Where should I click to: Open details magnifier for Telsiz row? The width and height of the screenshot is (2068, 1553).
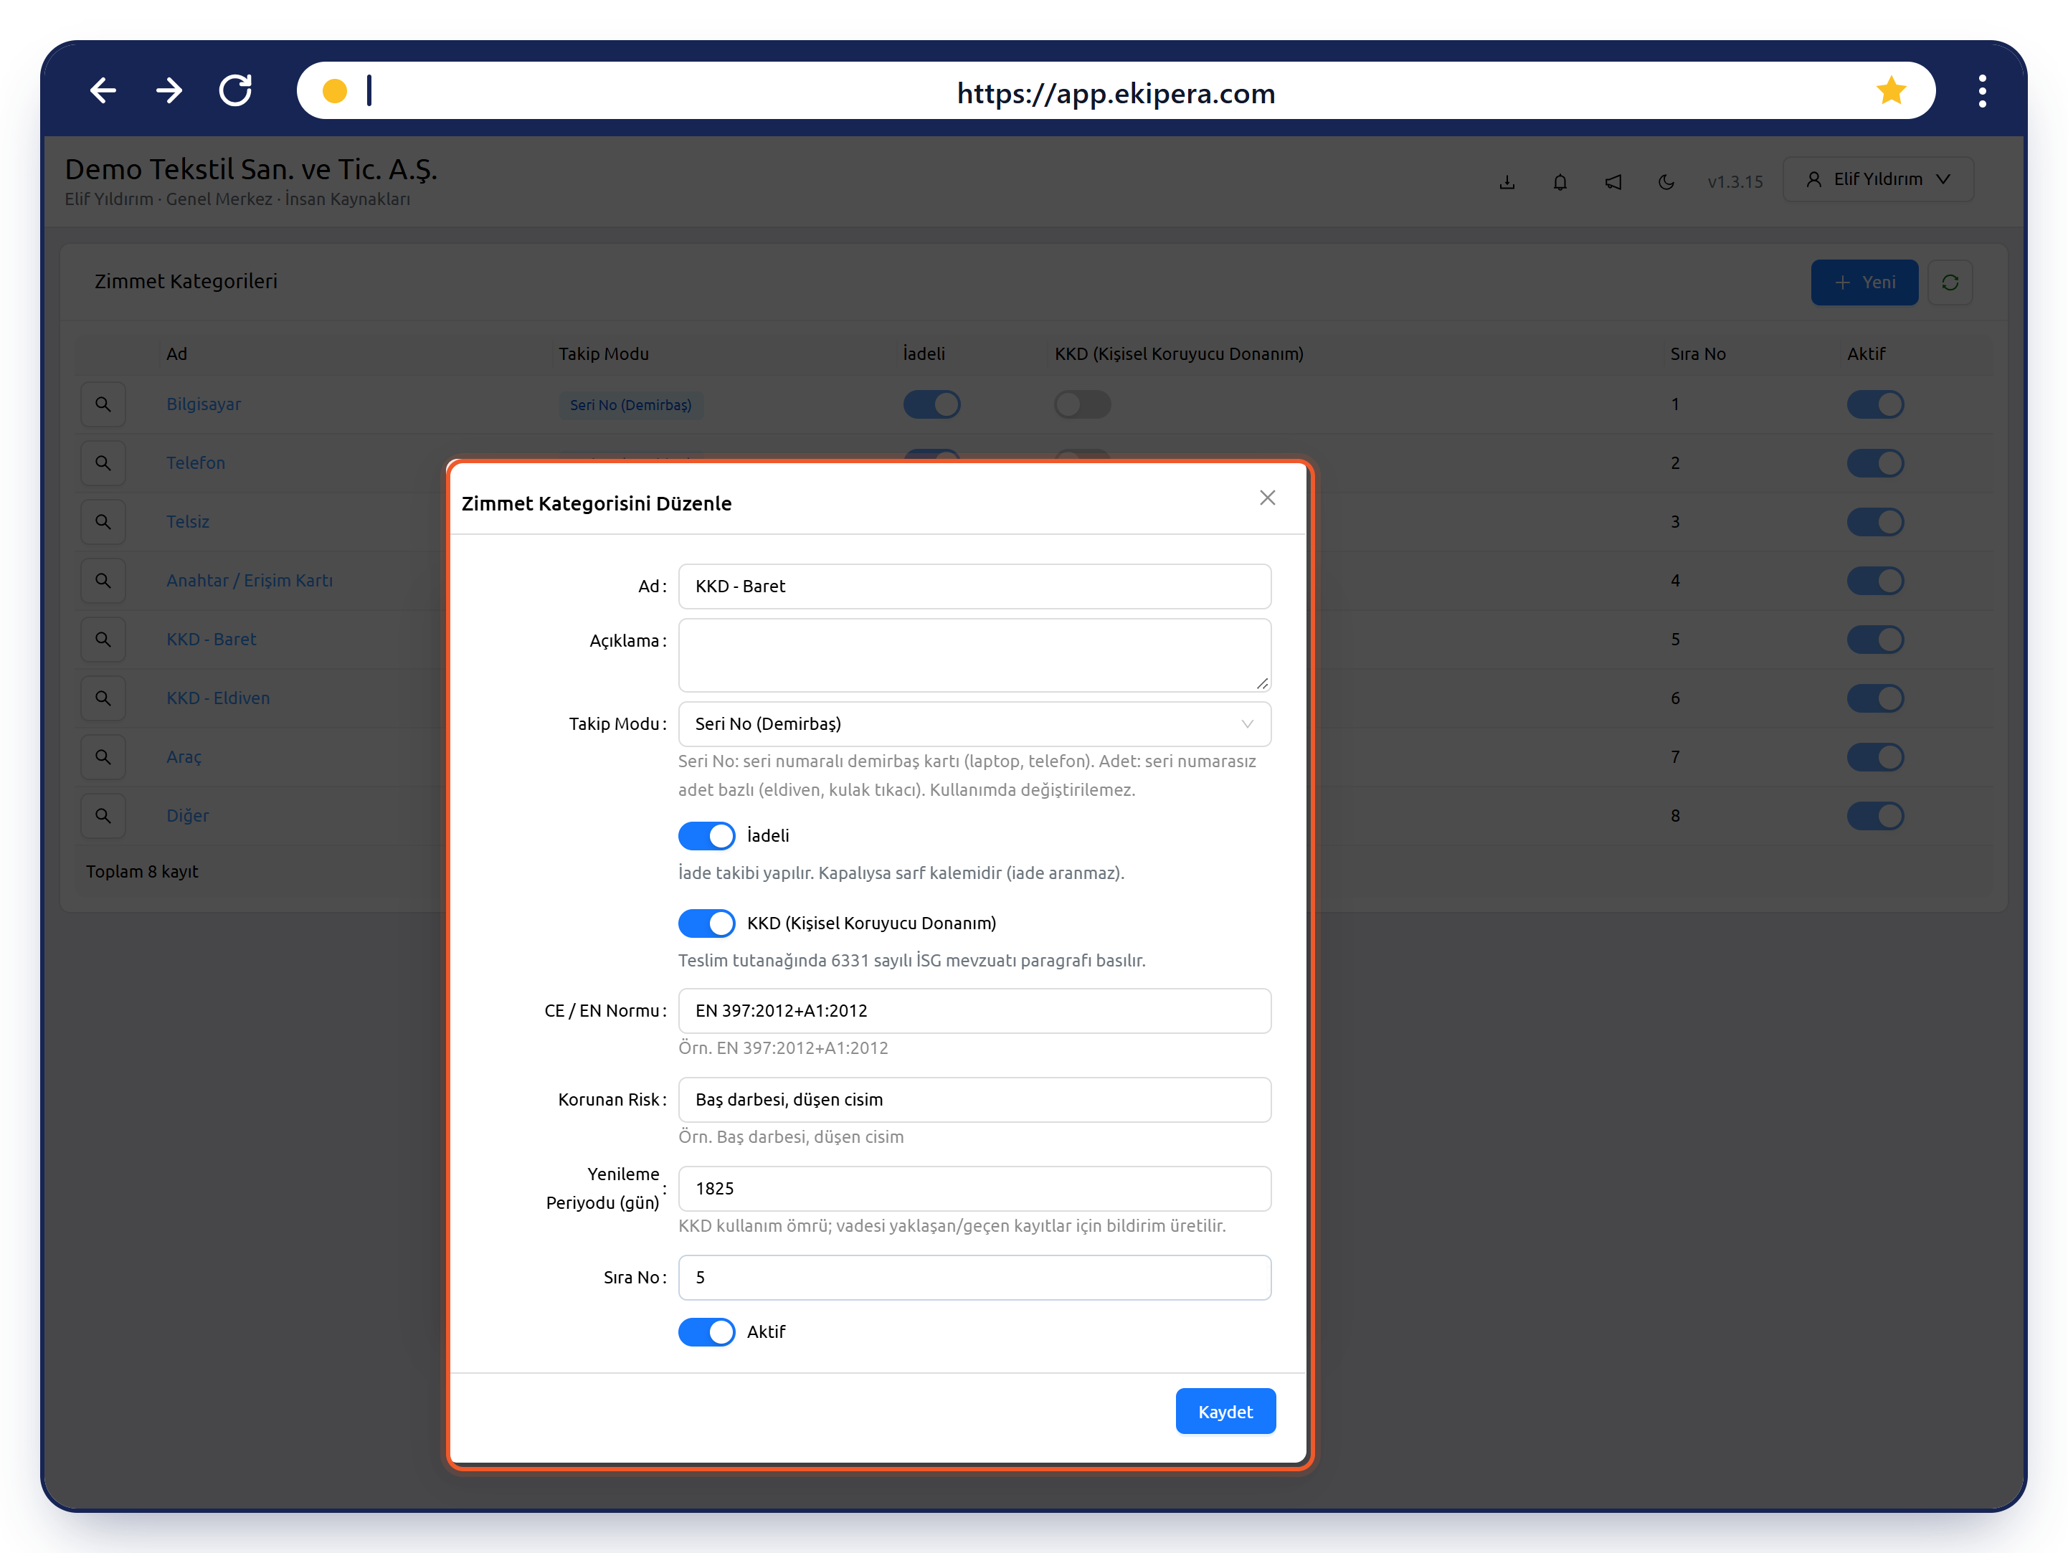(x=103, y=522)
